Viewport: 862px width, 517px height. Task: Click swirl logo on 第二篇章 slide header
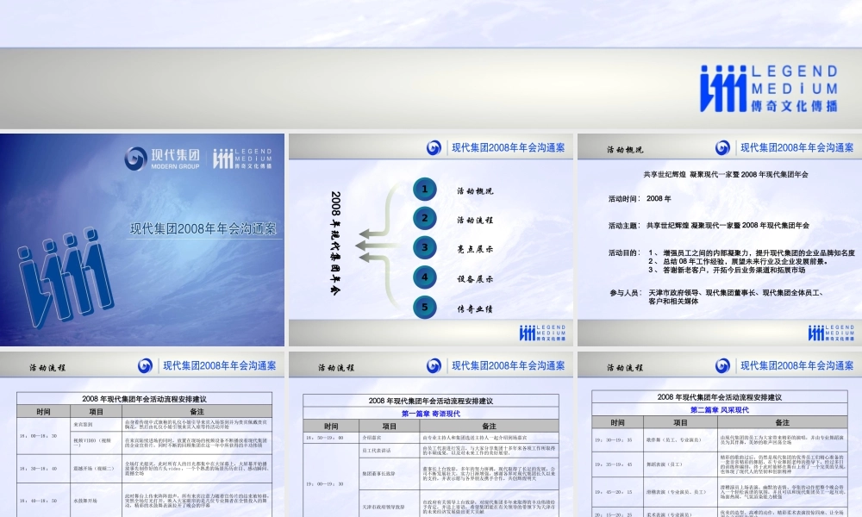(x=722, y=365)
